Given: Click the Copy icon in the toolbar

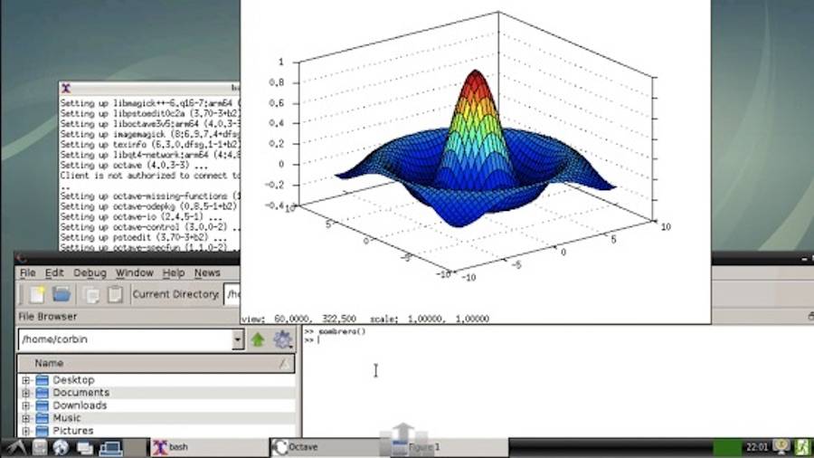Looking at the screenshot, I should tap(90, 294).
